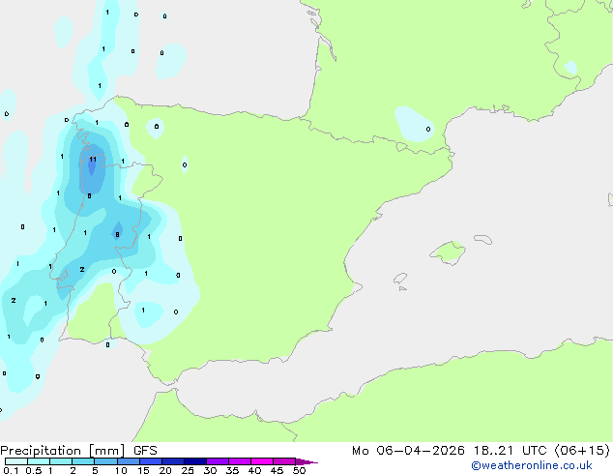Click the 'GFS' model label
The height and width of the screenshot is (474, 613).
pyautogui.click(x=145, y=451)
